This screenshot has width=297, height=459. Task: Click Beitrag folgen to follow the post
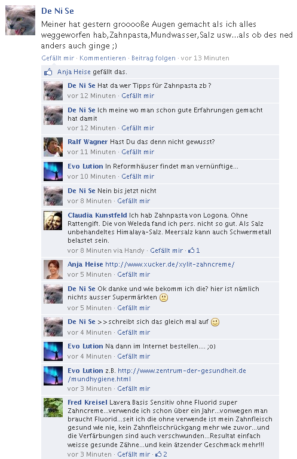coord(154,58)
